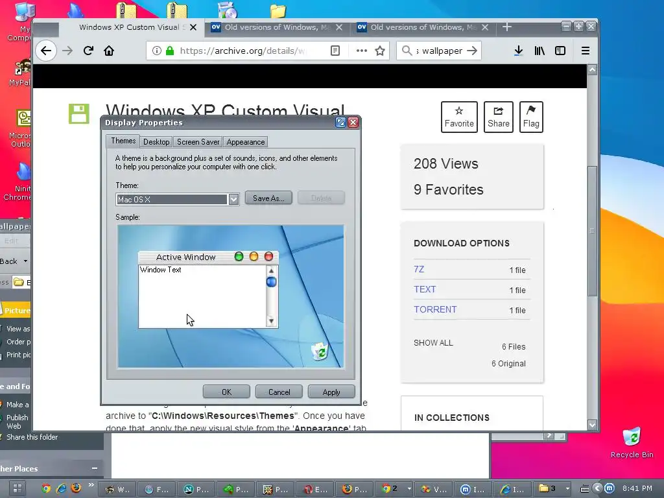
Task: Open the hamburger application menu
Action: click(586, 51)
